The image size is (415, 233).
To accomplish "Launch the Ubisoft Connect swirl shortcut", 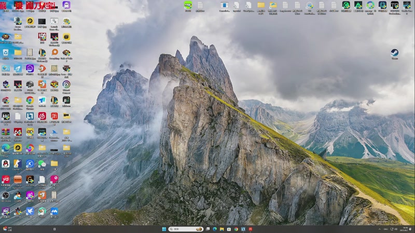I will pos(66,85).
